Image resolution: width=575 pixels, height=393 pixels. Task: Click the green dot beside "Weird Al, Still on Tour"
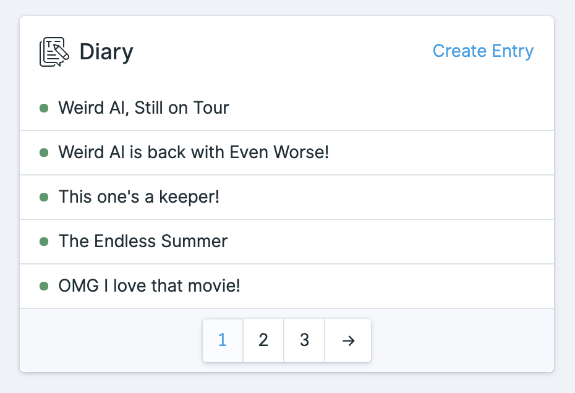(x=44, y=108)
